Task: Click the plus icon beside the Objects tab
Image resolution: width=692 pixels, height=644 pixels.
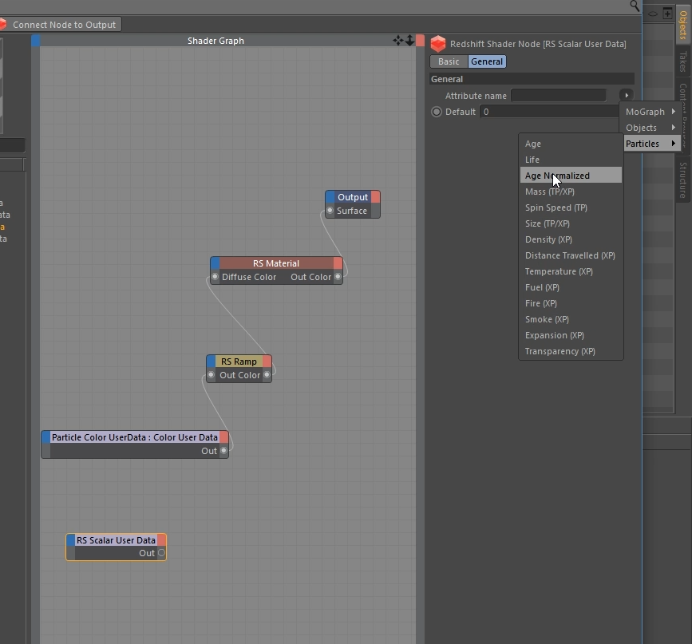Action: coord(667,14)
